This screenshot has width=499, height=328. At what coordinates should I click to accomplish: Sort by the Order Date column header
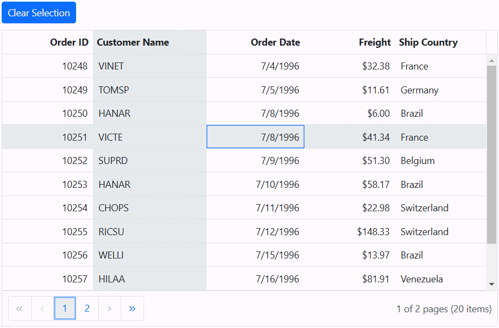pyautogui.click(x=275, y=42)
